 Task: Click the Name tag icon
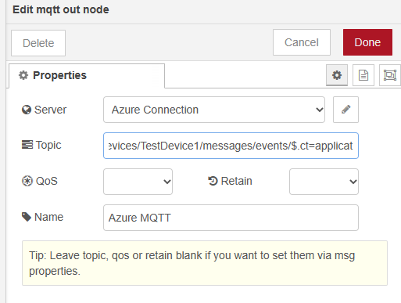(27, 217)
